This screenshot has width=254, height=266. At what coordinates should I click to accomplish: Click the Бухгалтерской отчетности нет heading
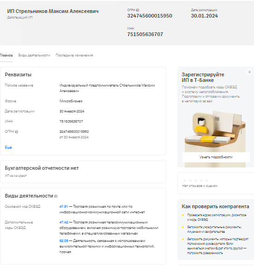(x=42, y=168)
